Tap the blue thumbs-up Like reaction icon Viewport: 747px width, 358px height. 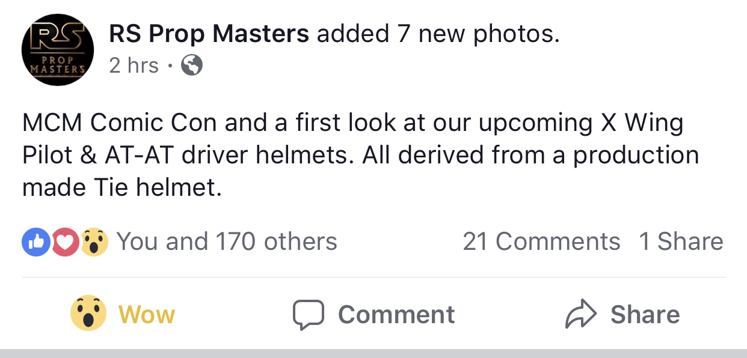coord(34,241)
